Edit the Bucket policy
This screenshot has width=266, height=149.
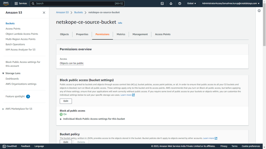66,142
